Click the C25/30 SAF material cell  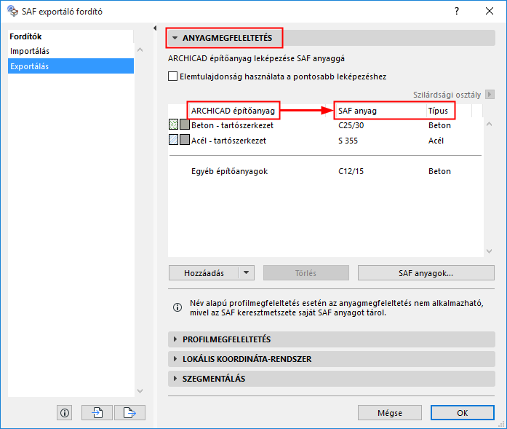click(x=351, y=125)
